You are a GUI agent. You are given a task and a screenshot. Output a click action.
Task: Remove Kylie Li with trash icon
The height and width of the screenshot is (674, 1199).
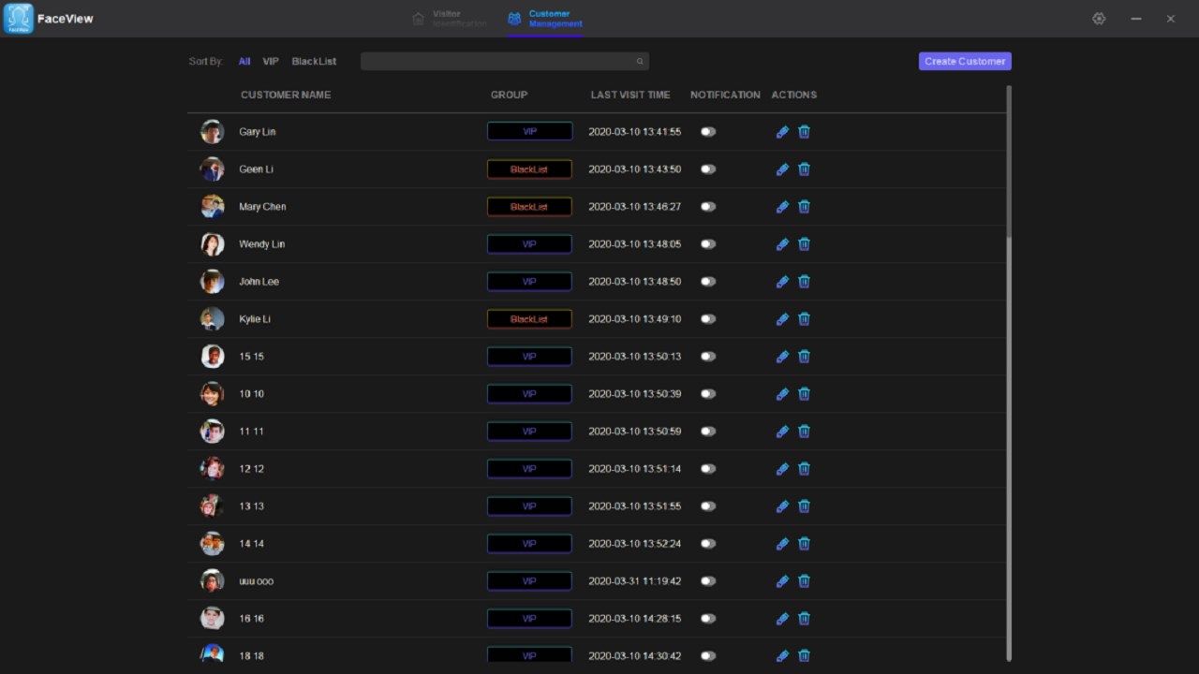804,319
